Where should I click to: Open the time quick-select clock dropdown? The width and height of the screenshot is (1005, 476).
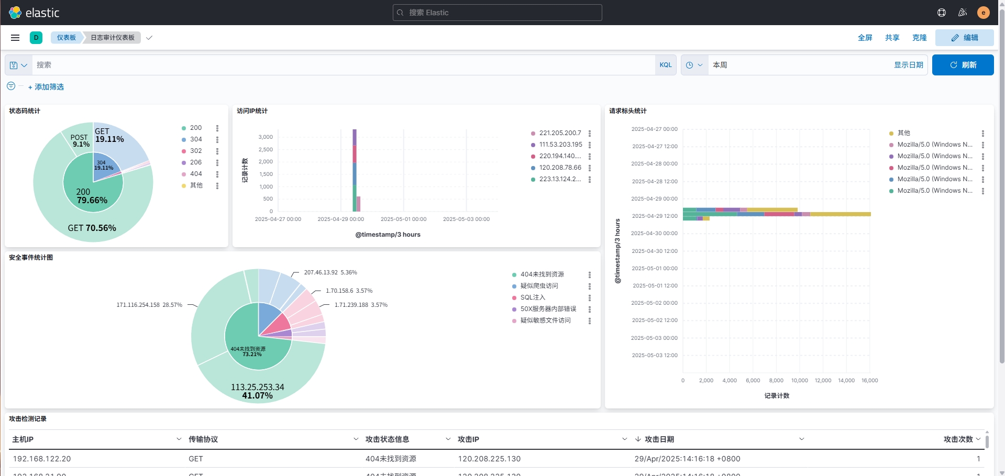694,65
